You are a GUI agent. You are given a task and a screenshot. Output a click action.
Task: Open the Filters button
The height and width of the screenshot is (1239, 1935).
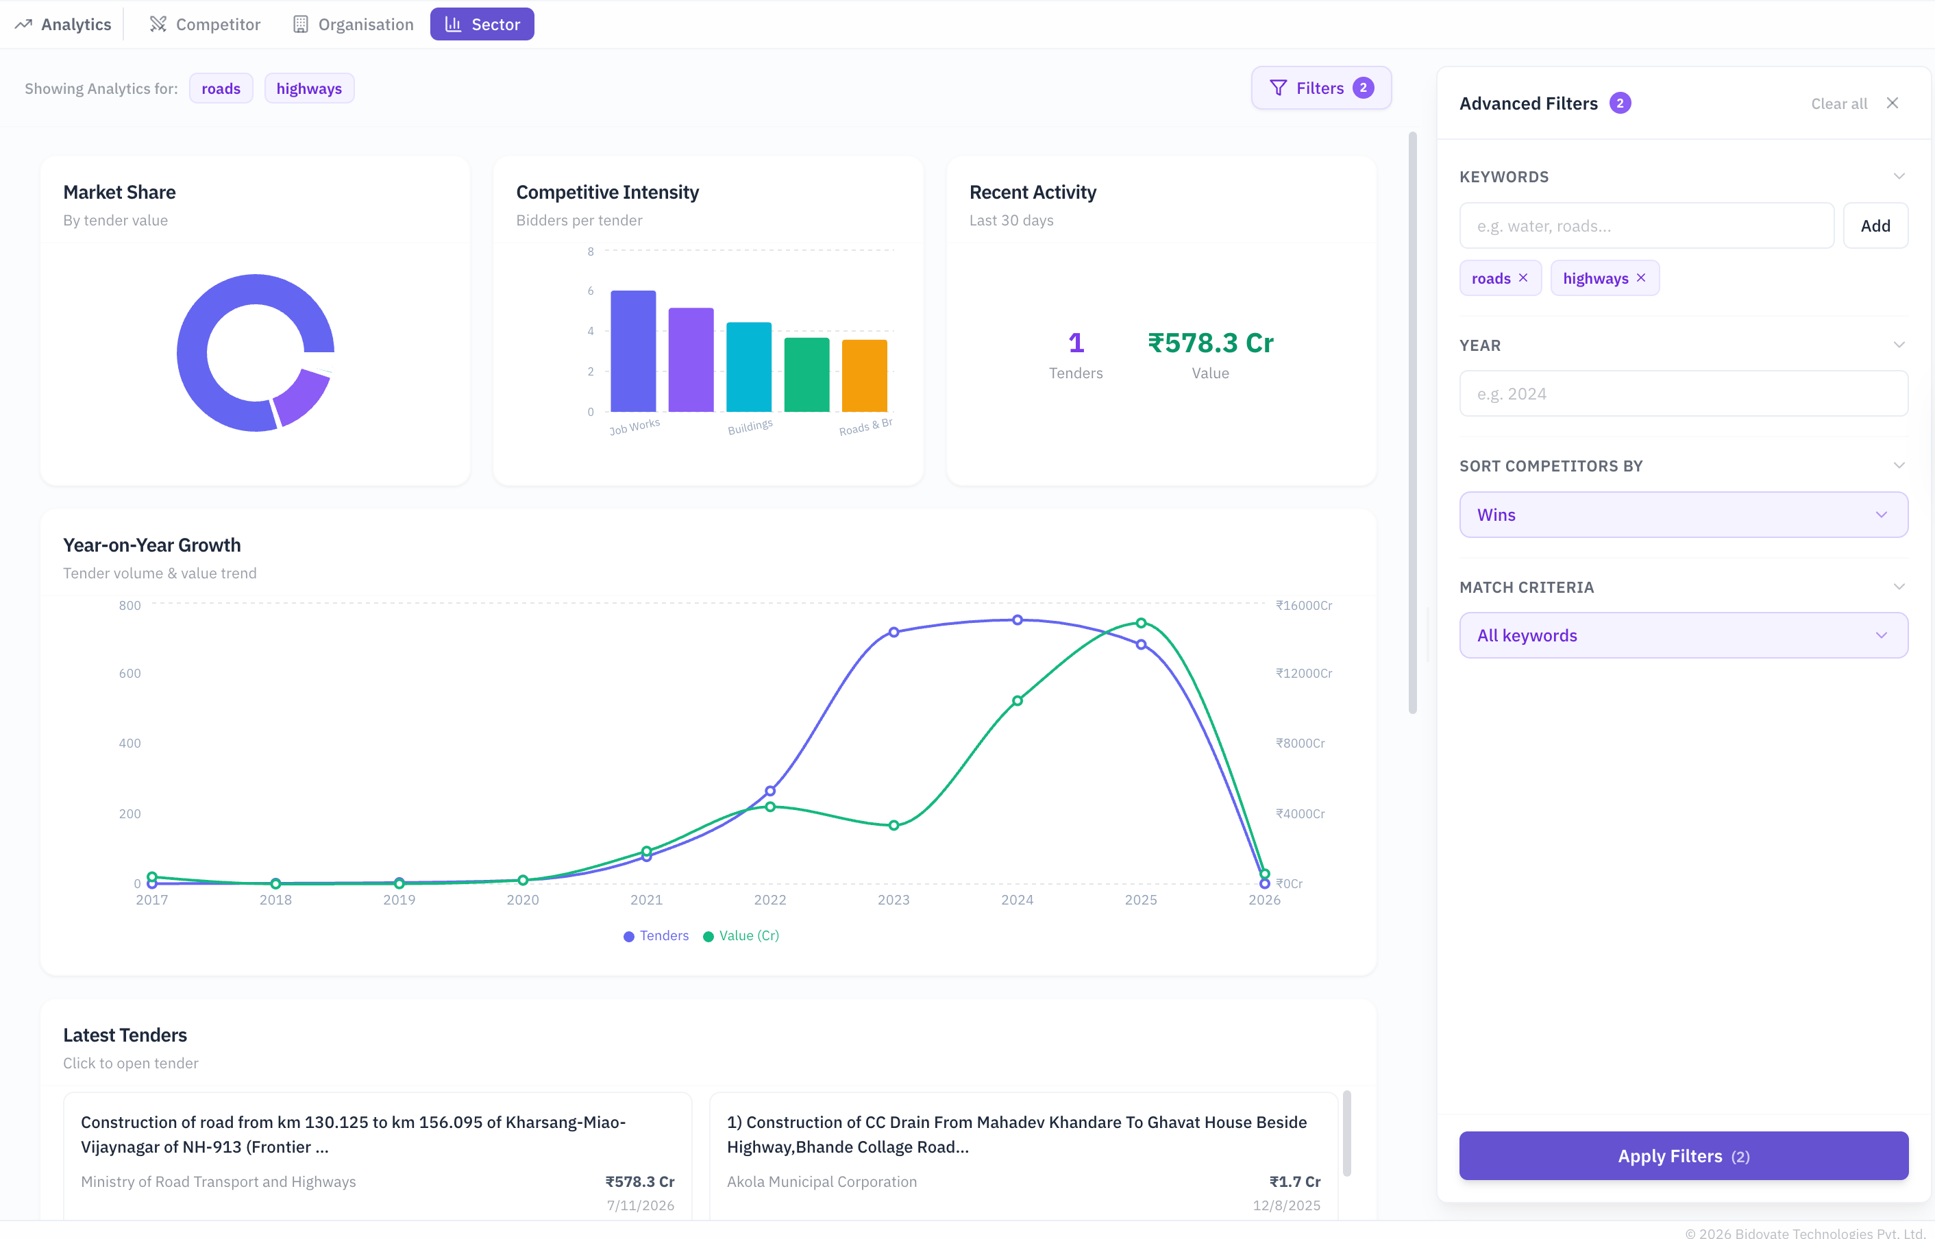click(1320, 88)
